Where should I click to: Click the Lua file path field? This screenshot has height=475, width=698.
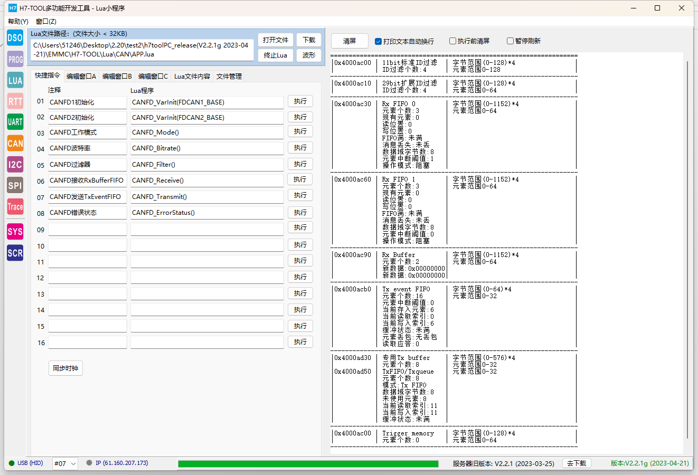coord(142,50)
